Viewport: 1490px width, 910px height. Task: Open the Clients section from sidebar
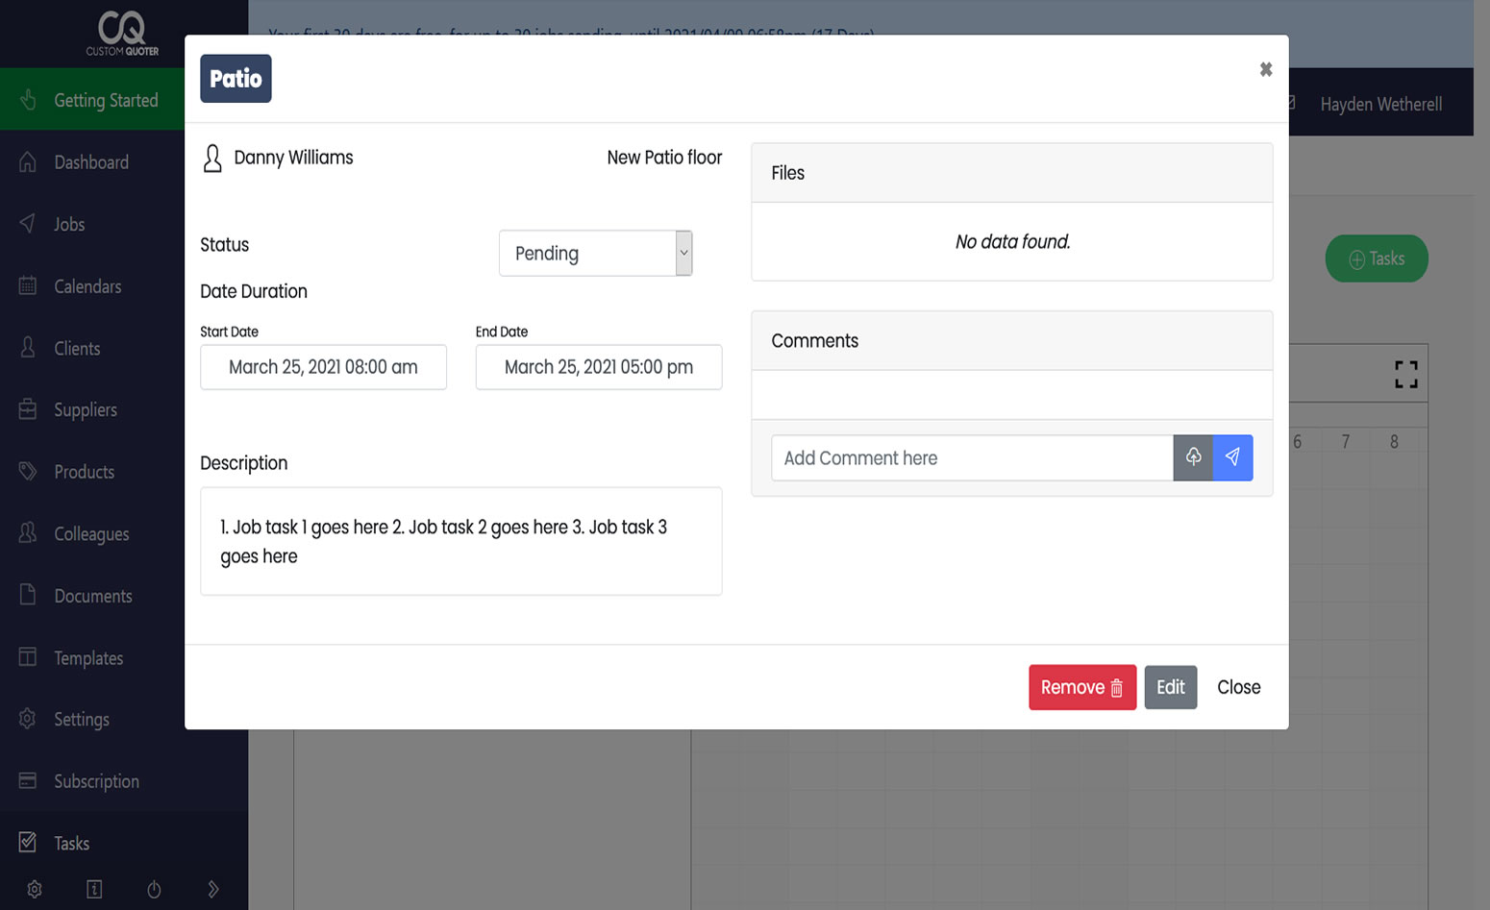coord(28,348)
